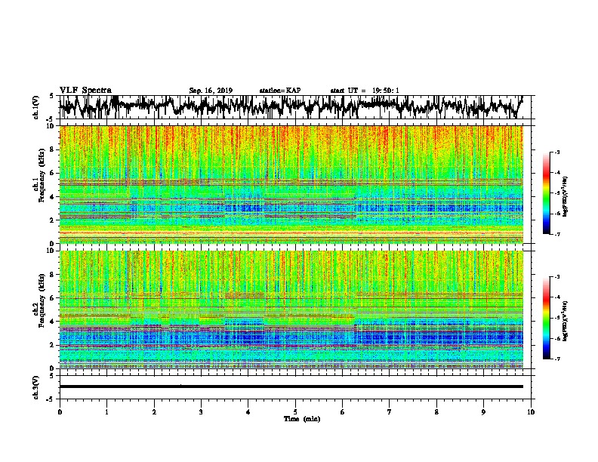Click the time axis tick label "8"
The height and width of the screenshot is (462, 598).
436,412
